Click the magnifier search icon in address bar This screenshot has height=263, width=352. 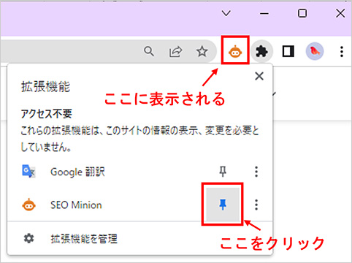[149, 51]
